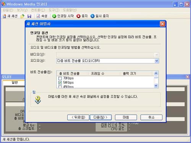
Task: Pause encoding with the blue 일시 중지 icon
Action: pyautogui.click(x=92, y=16)
